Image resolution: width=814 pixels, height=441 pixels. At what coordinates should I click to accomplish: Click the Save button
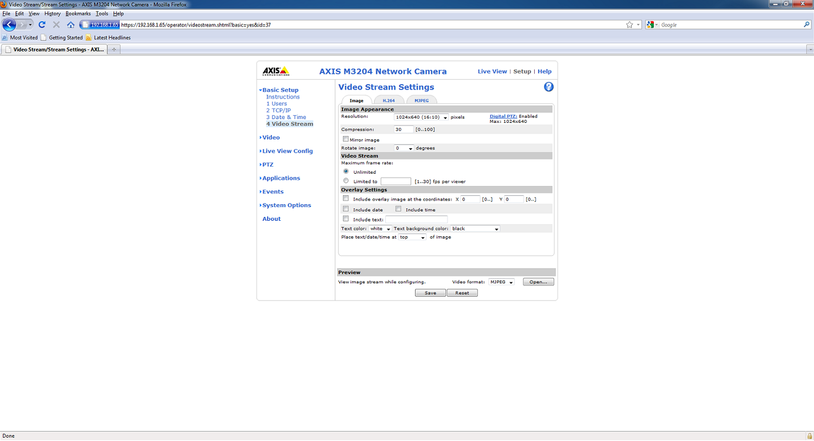431,293
